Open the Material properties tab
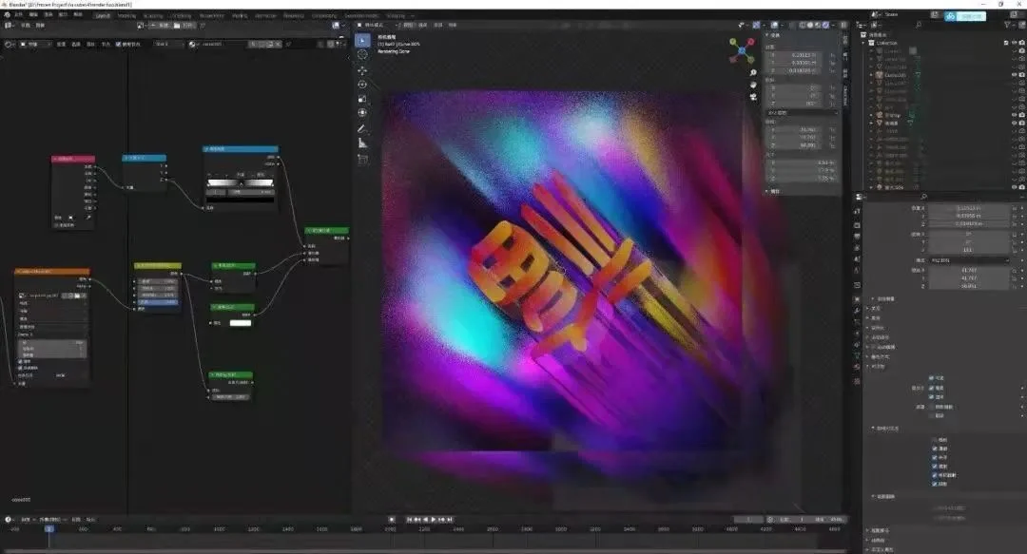 click(x=858, y=368)
